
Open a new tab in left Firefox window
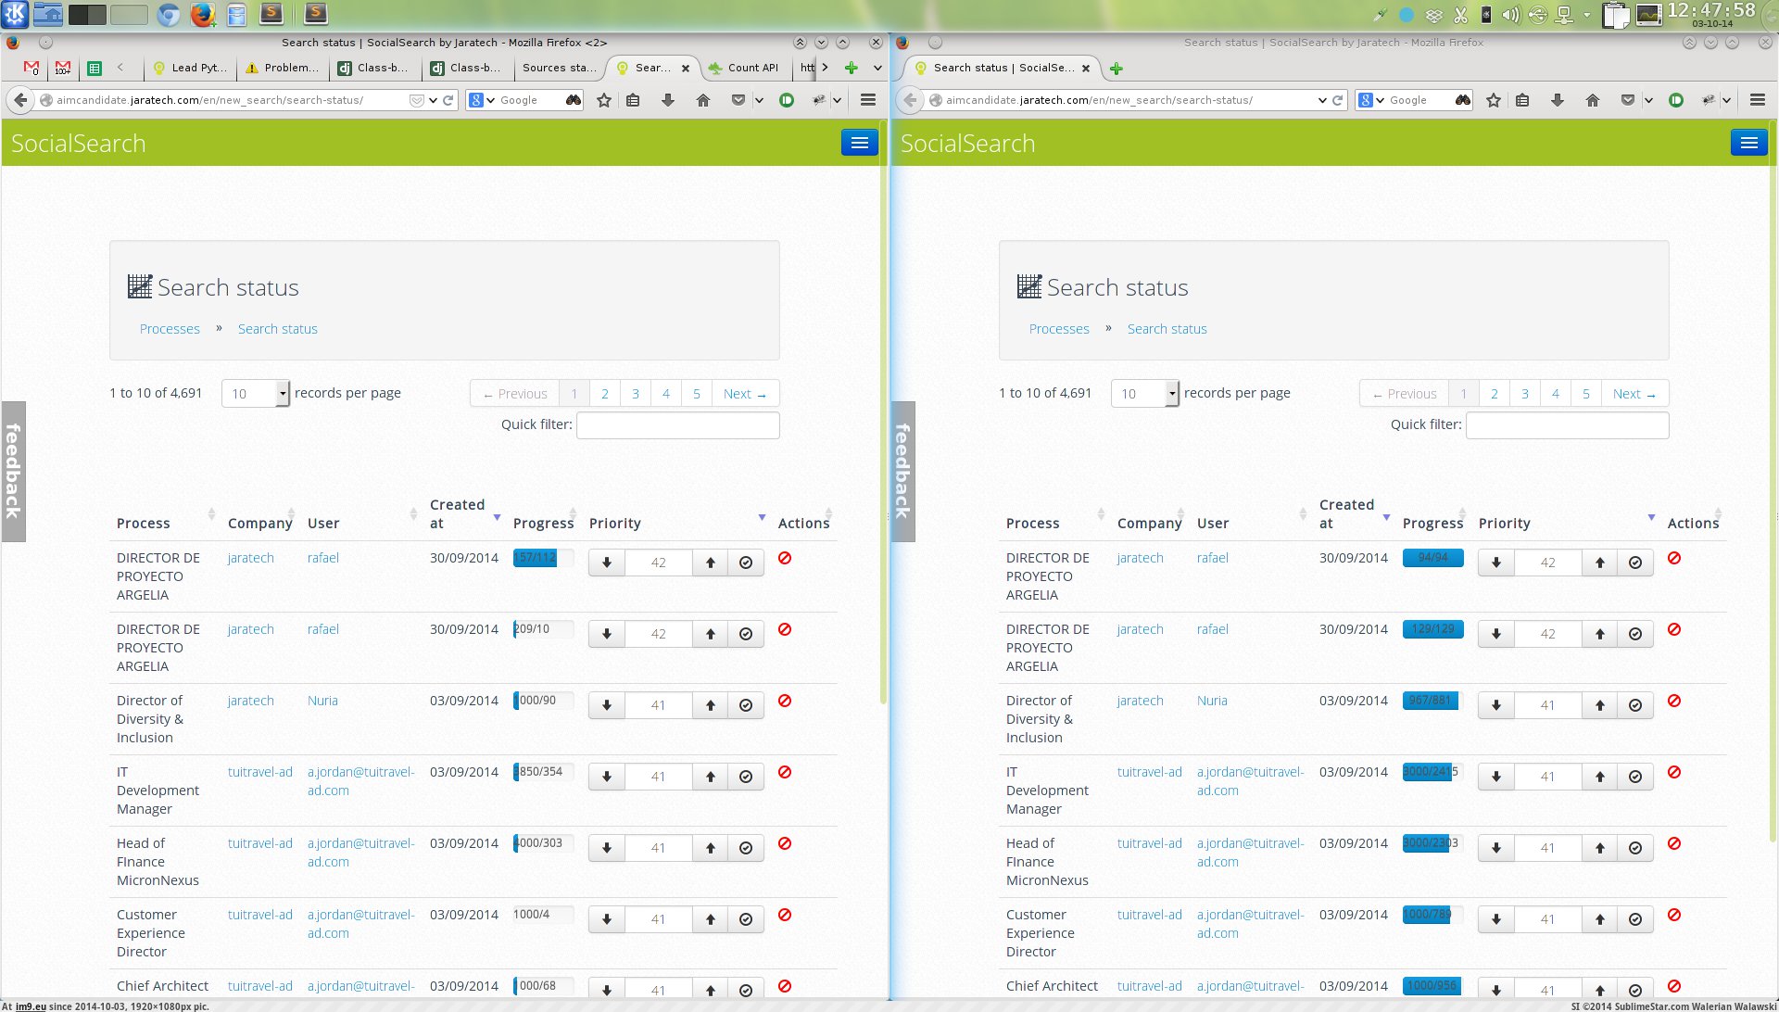(x=851, y=68)
